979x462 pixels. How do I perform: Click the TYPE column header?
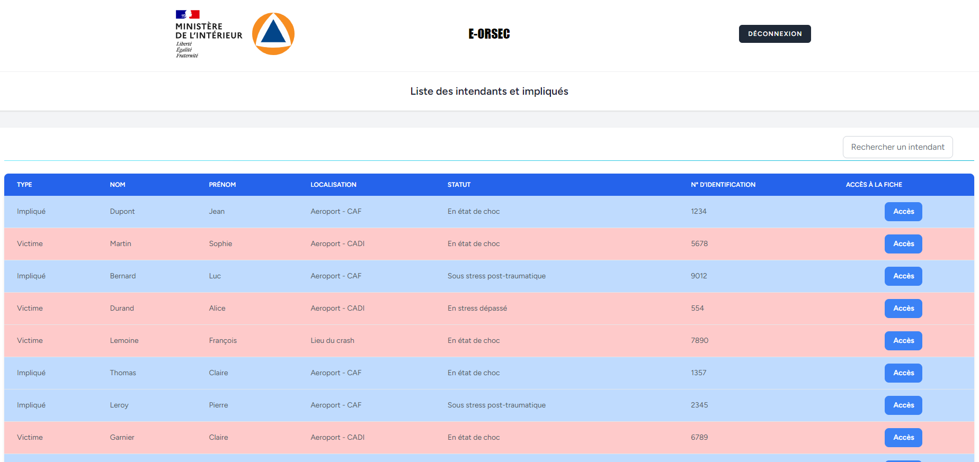pyautogui.click(x=24, y=185)
